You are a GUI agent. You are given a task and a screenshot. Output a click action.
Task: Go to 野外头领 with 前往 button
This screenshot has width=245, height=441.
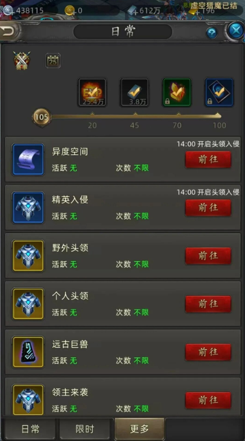(x=208, y=256)
